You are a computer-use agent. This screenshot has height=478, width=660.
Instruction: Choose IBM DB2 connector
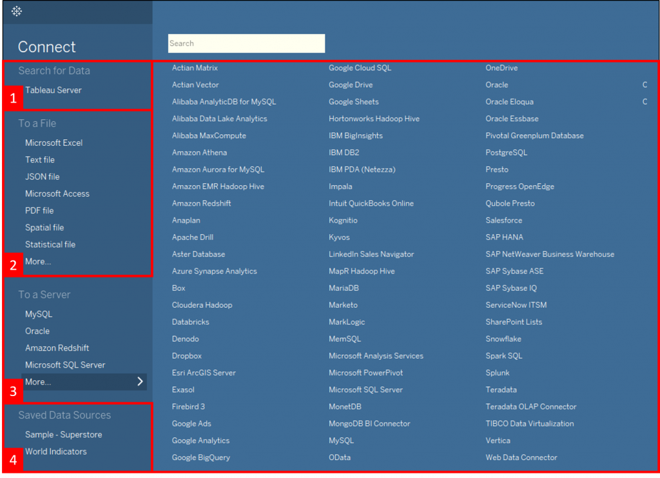point(344,152)
